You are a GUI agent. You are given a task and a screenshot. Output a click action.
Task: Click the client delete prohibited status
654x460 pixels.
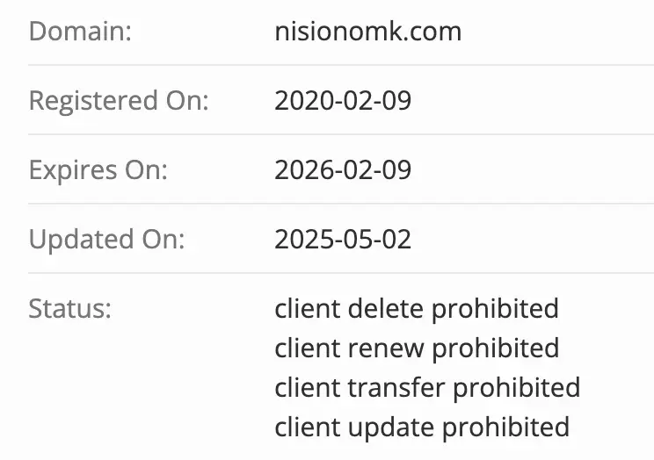click(x=417, y=308)
